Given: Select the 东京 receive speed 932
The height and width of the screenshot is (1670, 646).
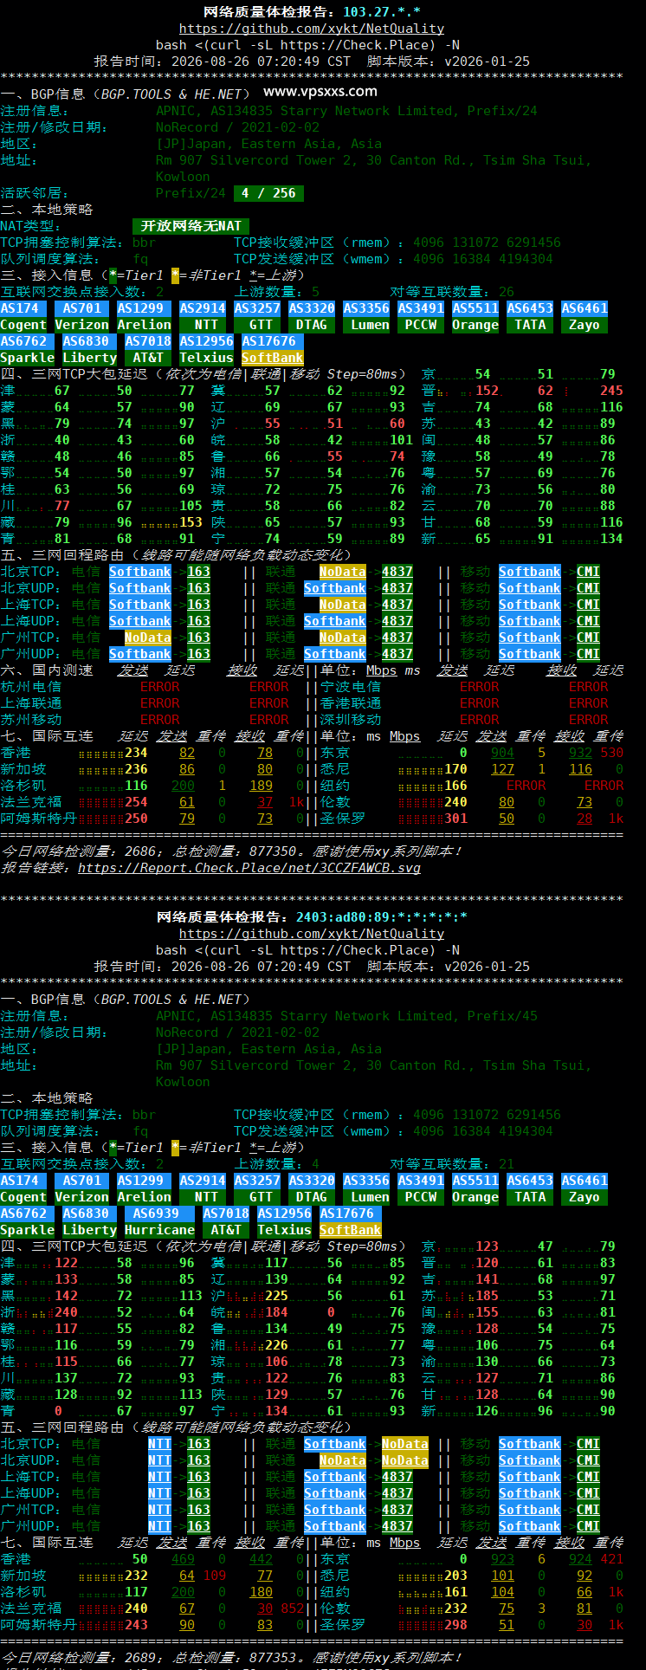Looking at the screenshot, I should click(580, 753).
